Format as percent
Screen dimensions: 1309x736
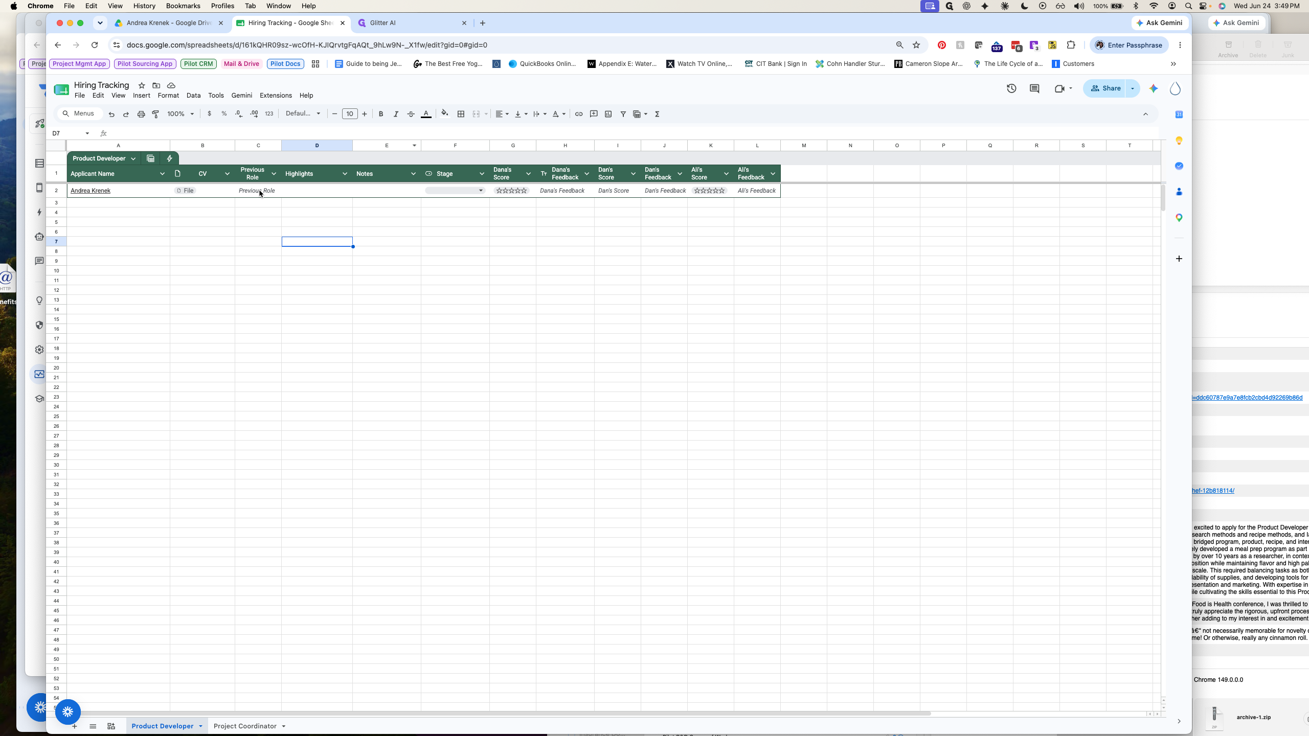pyautogui.click(x=224, y=114)
